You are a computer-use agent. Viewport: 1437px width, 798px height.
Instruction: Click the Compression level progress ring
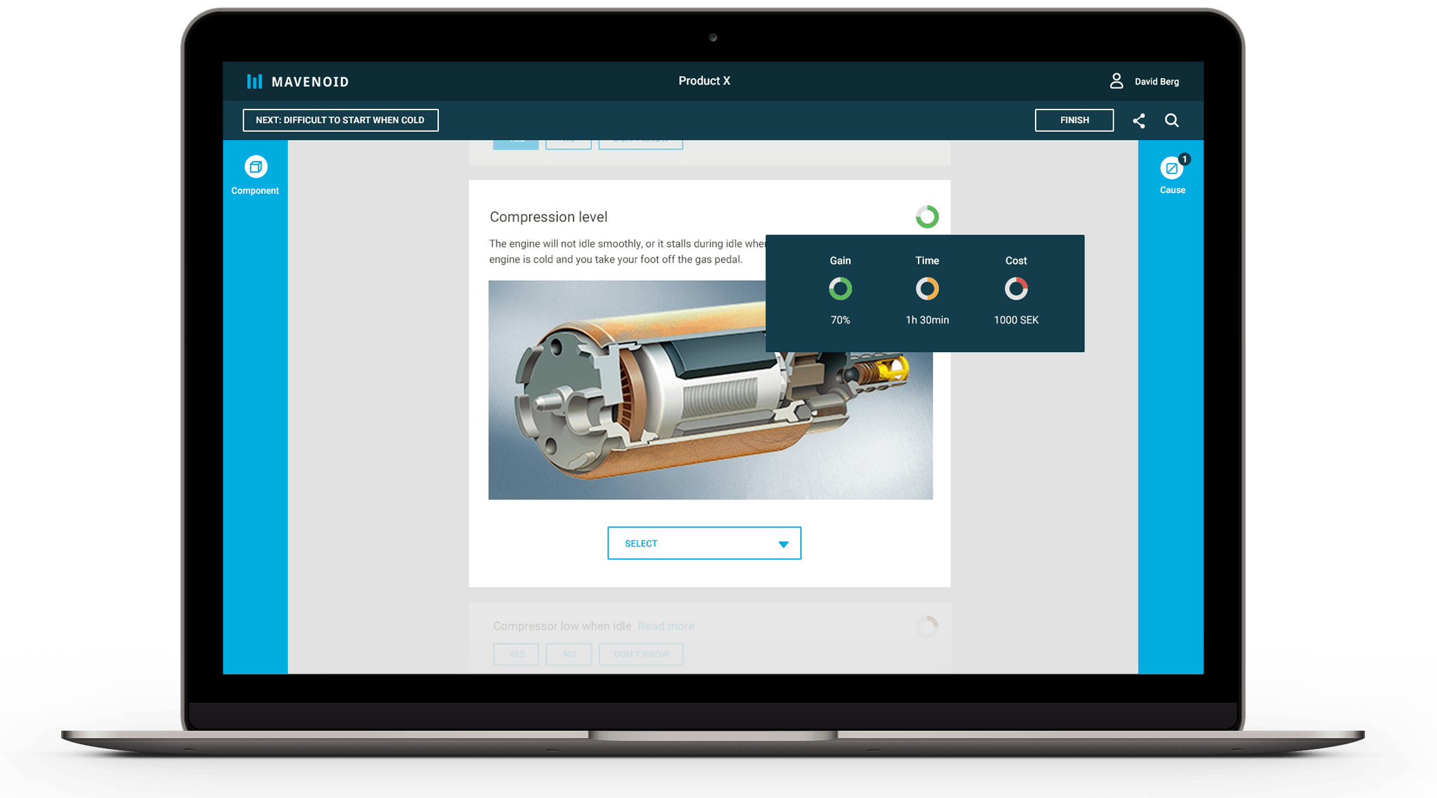click(928, 216)
